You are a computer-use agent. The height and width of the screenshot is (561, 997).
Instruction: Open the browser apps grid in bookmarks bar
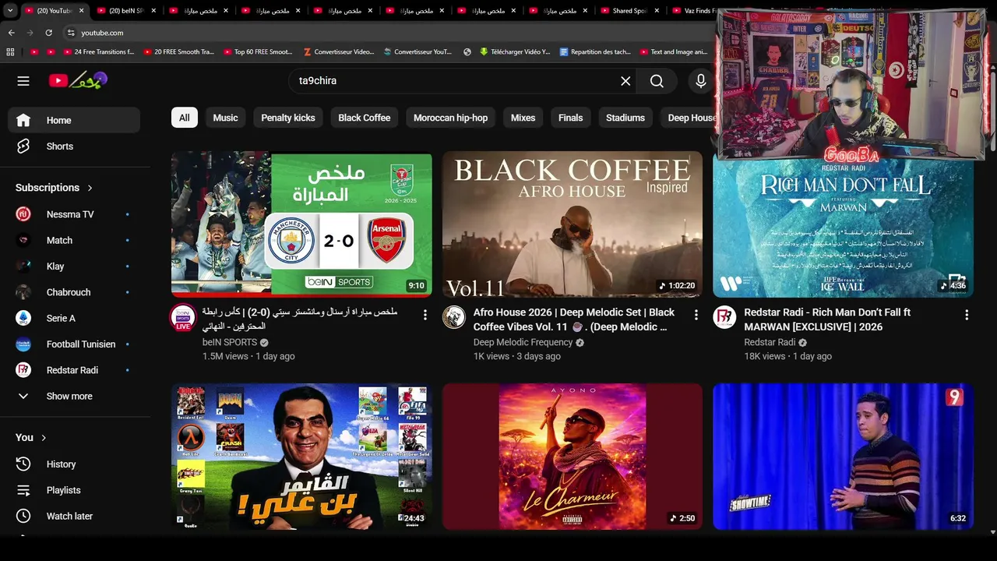coord(10,52)
